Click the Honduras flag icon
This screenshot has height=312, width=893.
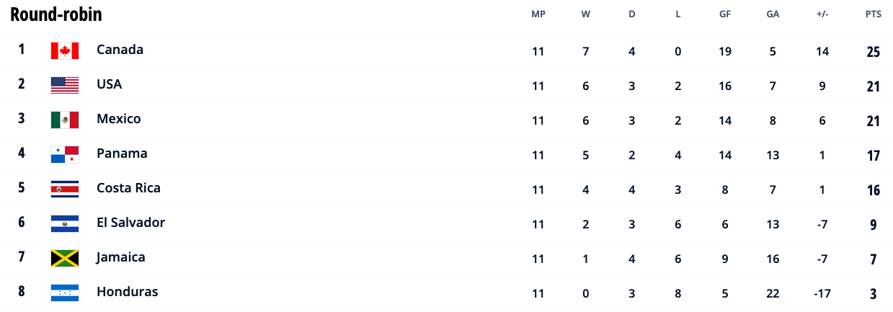(65, 293)
